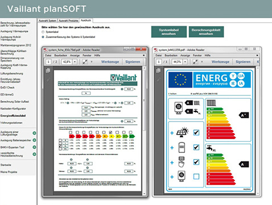
Task: Click the green icon beside BHKW-Experten Tool
Action: click(34, 147)
